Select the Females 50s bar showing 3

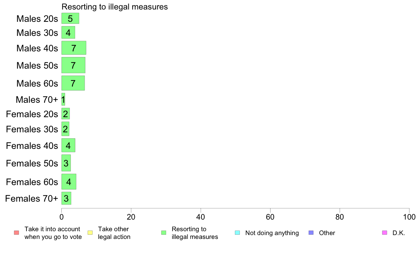point(66,163)
